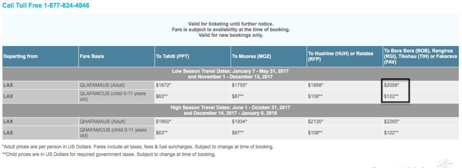Click the $1958 low season Huahine fare
The image size is (462, 168).
[x=315, y=85]
